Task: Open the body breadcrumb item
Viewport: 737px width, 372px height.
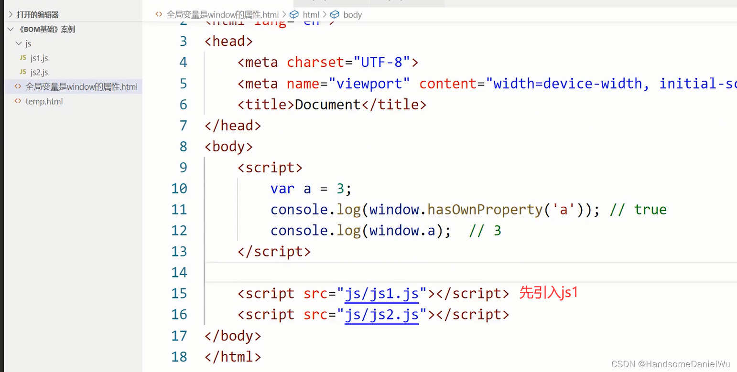Action: [x=352, y=14]
